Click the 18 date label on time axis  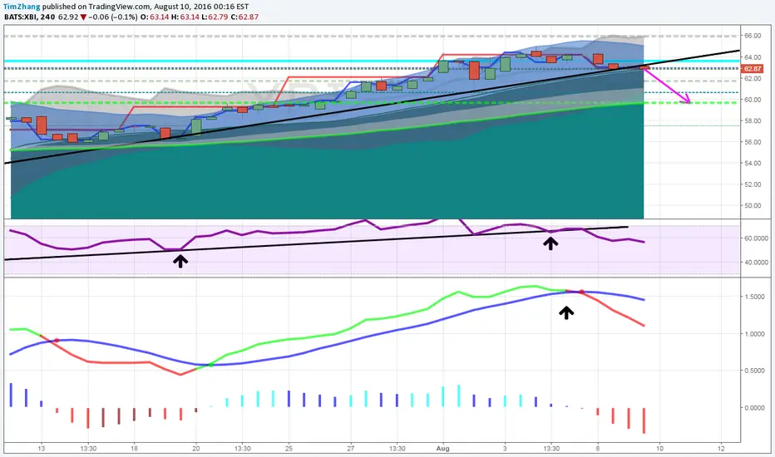pyautogui.click(x=135, y=449)
